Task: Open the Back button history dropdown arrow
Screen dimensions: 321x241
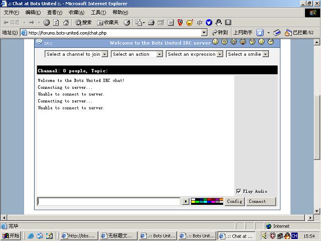Action: [24, 23]
